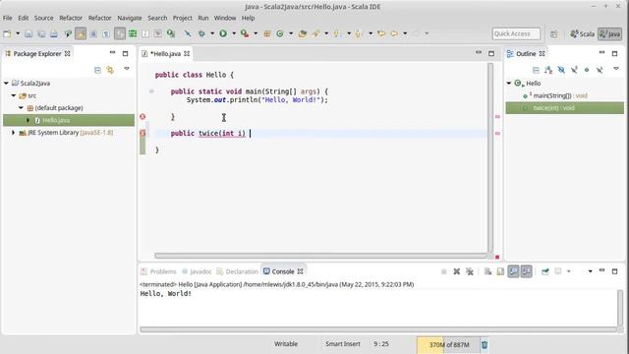Select main(String[]) : void in Outline
The width and height of the screenshot is (629, 354).
coord(560,96)
